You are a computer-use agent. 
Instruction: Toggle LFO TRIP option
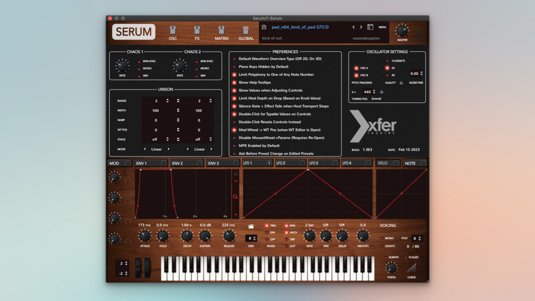286,239
